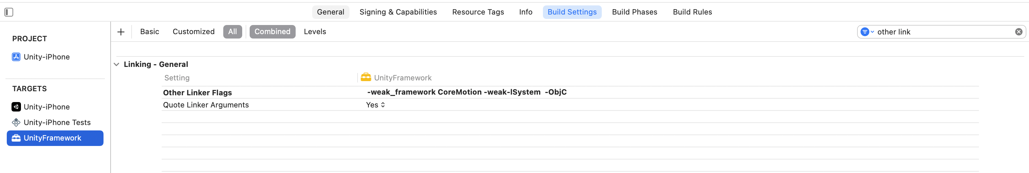This screenshot has height=173, width=1029.
Task: Switch to the Build Phases tab
Action: pos(634,13)
